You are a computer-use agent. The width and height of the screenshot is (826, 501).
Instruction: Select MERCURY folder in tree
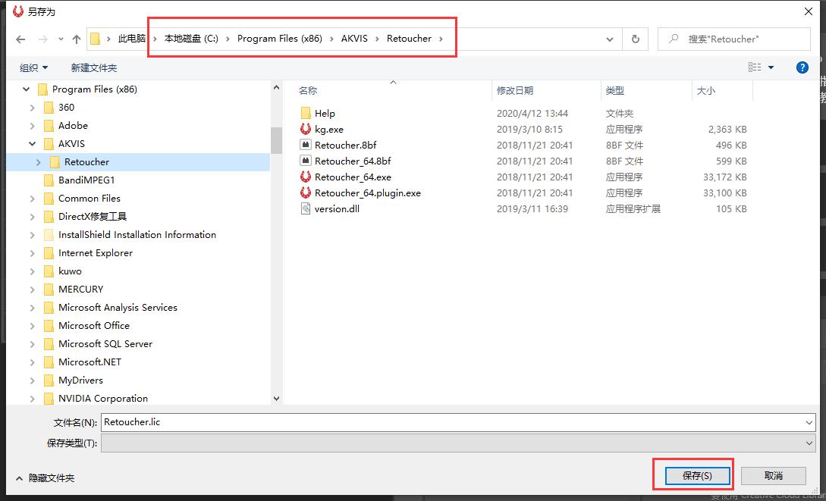pyautogui.click(x=80, y=290)
